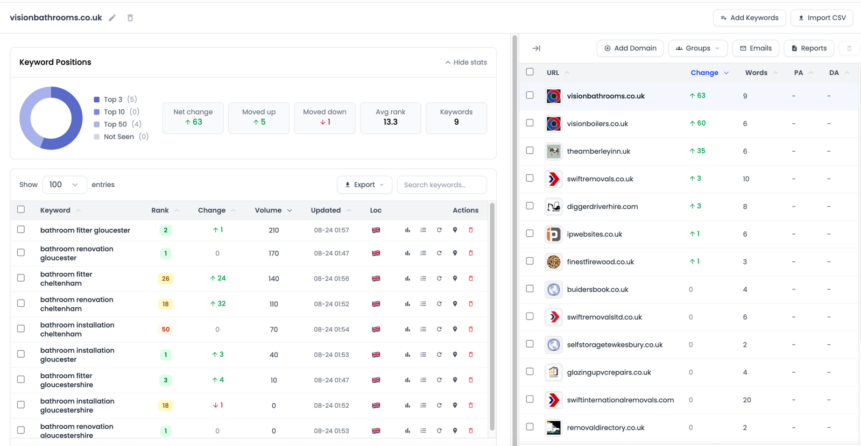Focus the Search keywords input field
This screenshot has height=446, width=861.
click(442, 185)
